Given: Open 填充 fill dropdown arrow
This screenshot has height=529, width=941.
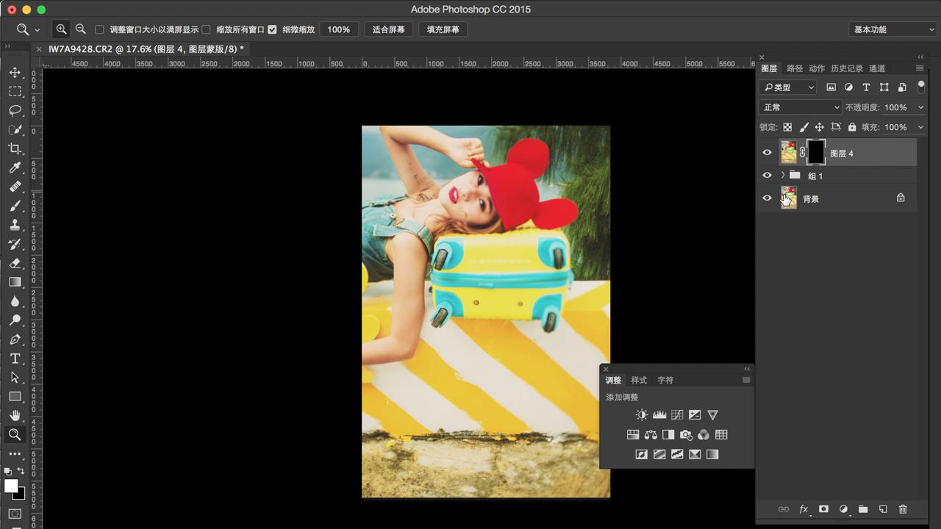Looking at the screenshot, I should click(x=920, y=127).
